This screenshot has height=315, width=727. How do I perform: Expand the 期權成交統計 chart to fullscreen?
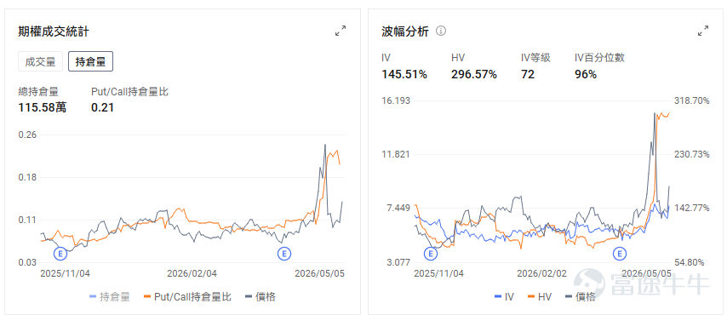[341, 31]
